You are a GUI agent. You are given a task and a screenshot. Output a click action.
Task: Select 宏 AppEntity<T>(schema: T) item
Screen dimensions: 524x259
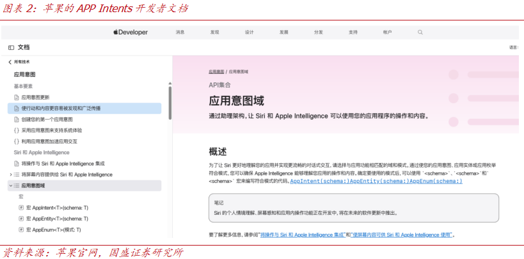point(57,219)
